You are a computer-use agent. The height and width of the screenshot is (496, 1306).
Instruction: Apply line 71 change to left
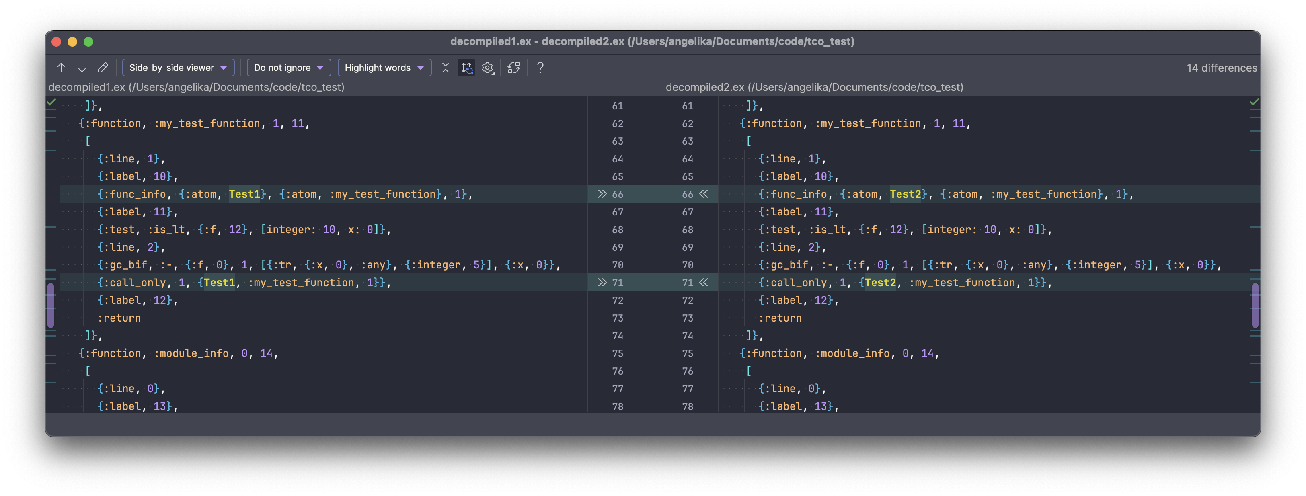click(704, 282)
